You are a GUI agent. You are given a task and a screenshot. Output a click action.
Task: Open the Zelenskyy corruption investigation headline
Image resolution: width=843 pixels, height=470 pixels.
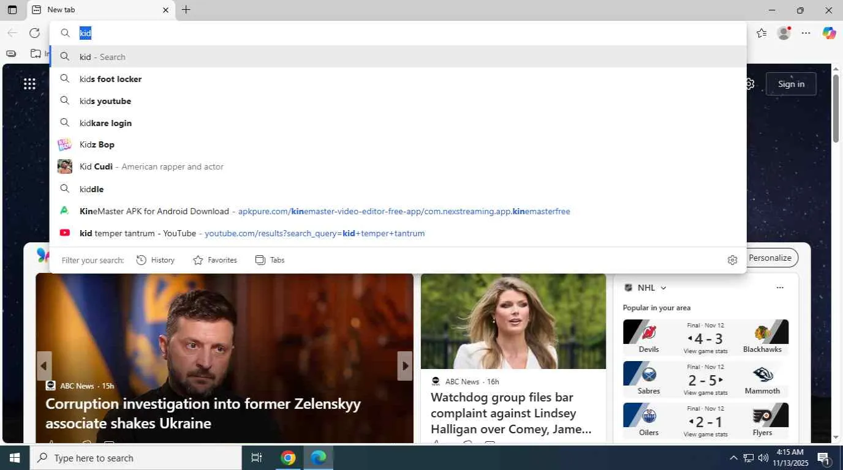click(x=203, y=414)
